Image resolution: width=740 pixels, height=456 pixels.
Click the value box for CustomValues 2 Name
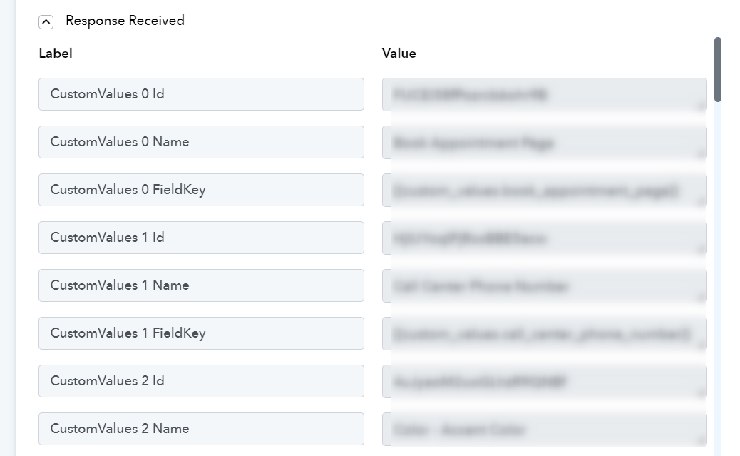pyautogui.click(x=544, y=429)
